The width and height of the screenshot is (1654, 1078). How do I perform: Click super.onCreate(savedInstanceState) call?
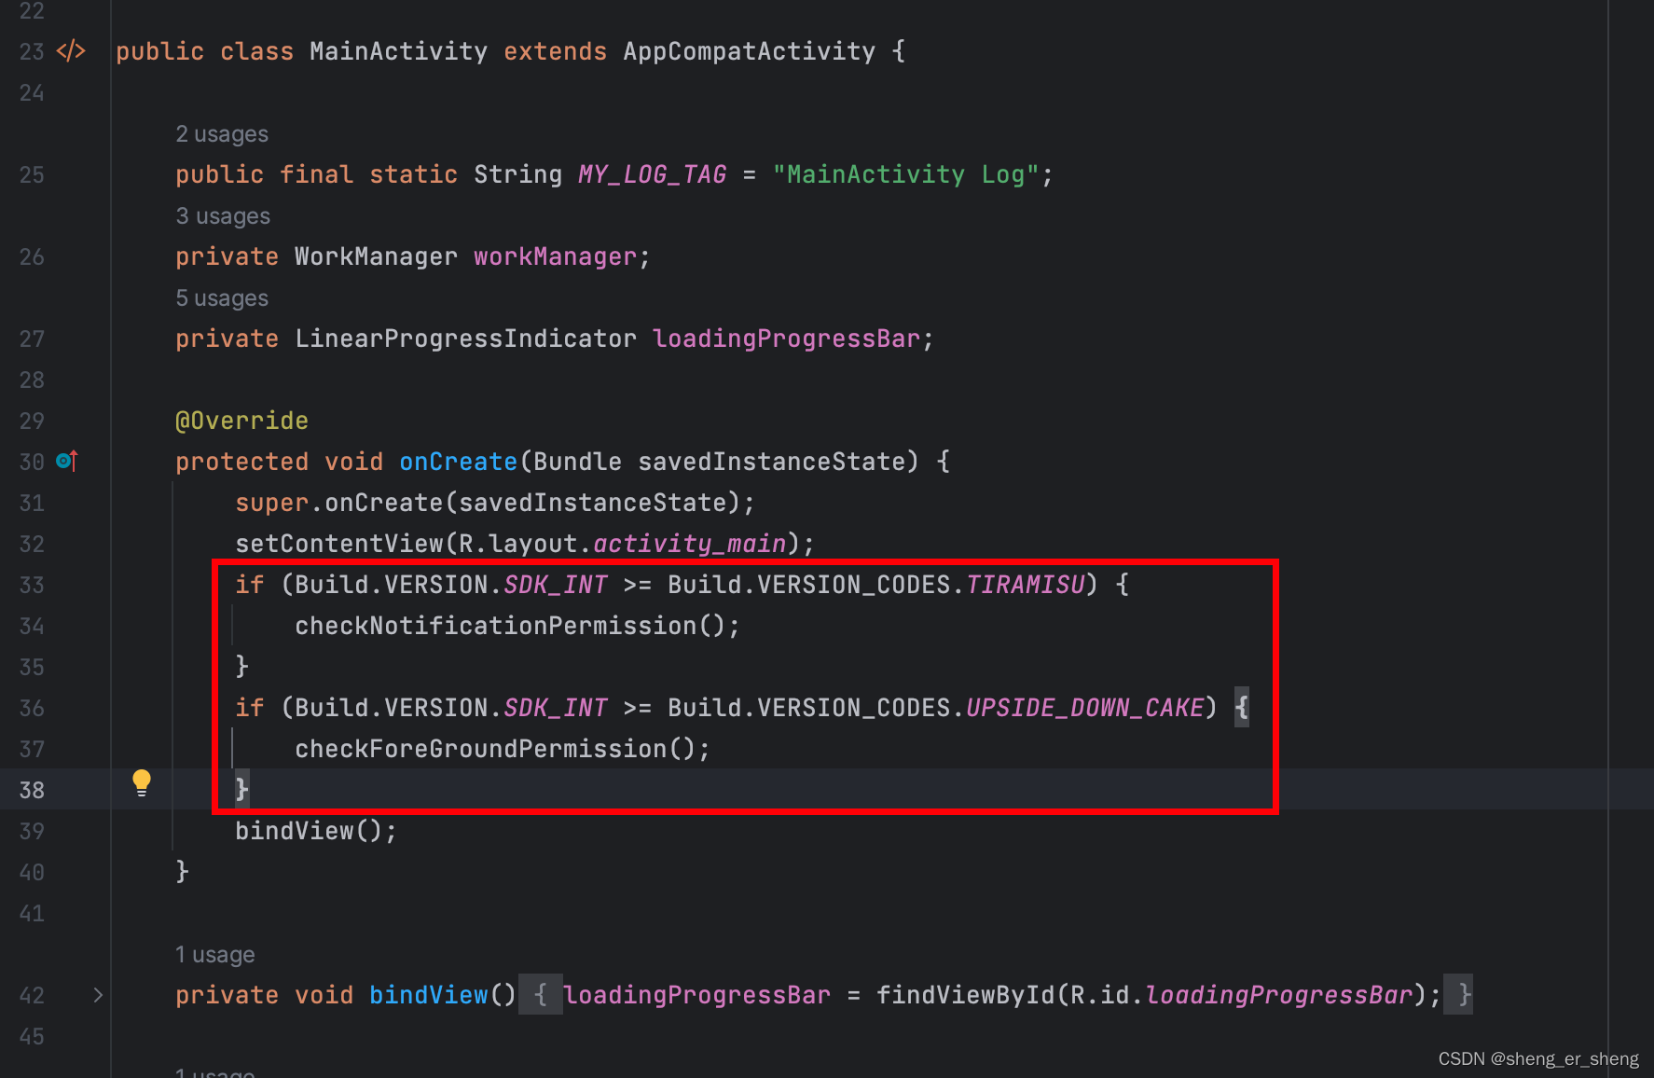point(488,503)
